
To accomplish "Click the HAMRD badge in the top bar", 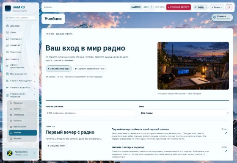I will point(136,7).
